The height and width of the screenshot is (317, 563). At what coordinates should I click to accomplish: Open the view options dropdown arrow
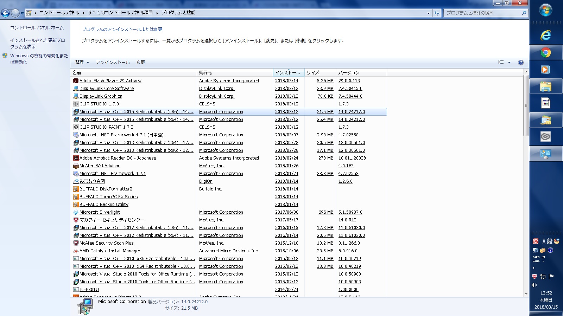click(509, 63)
